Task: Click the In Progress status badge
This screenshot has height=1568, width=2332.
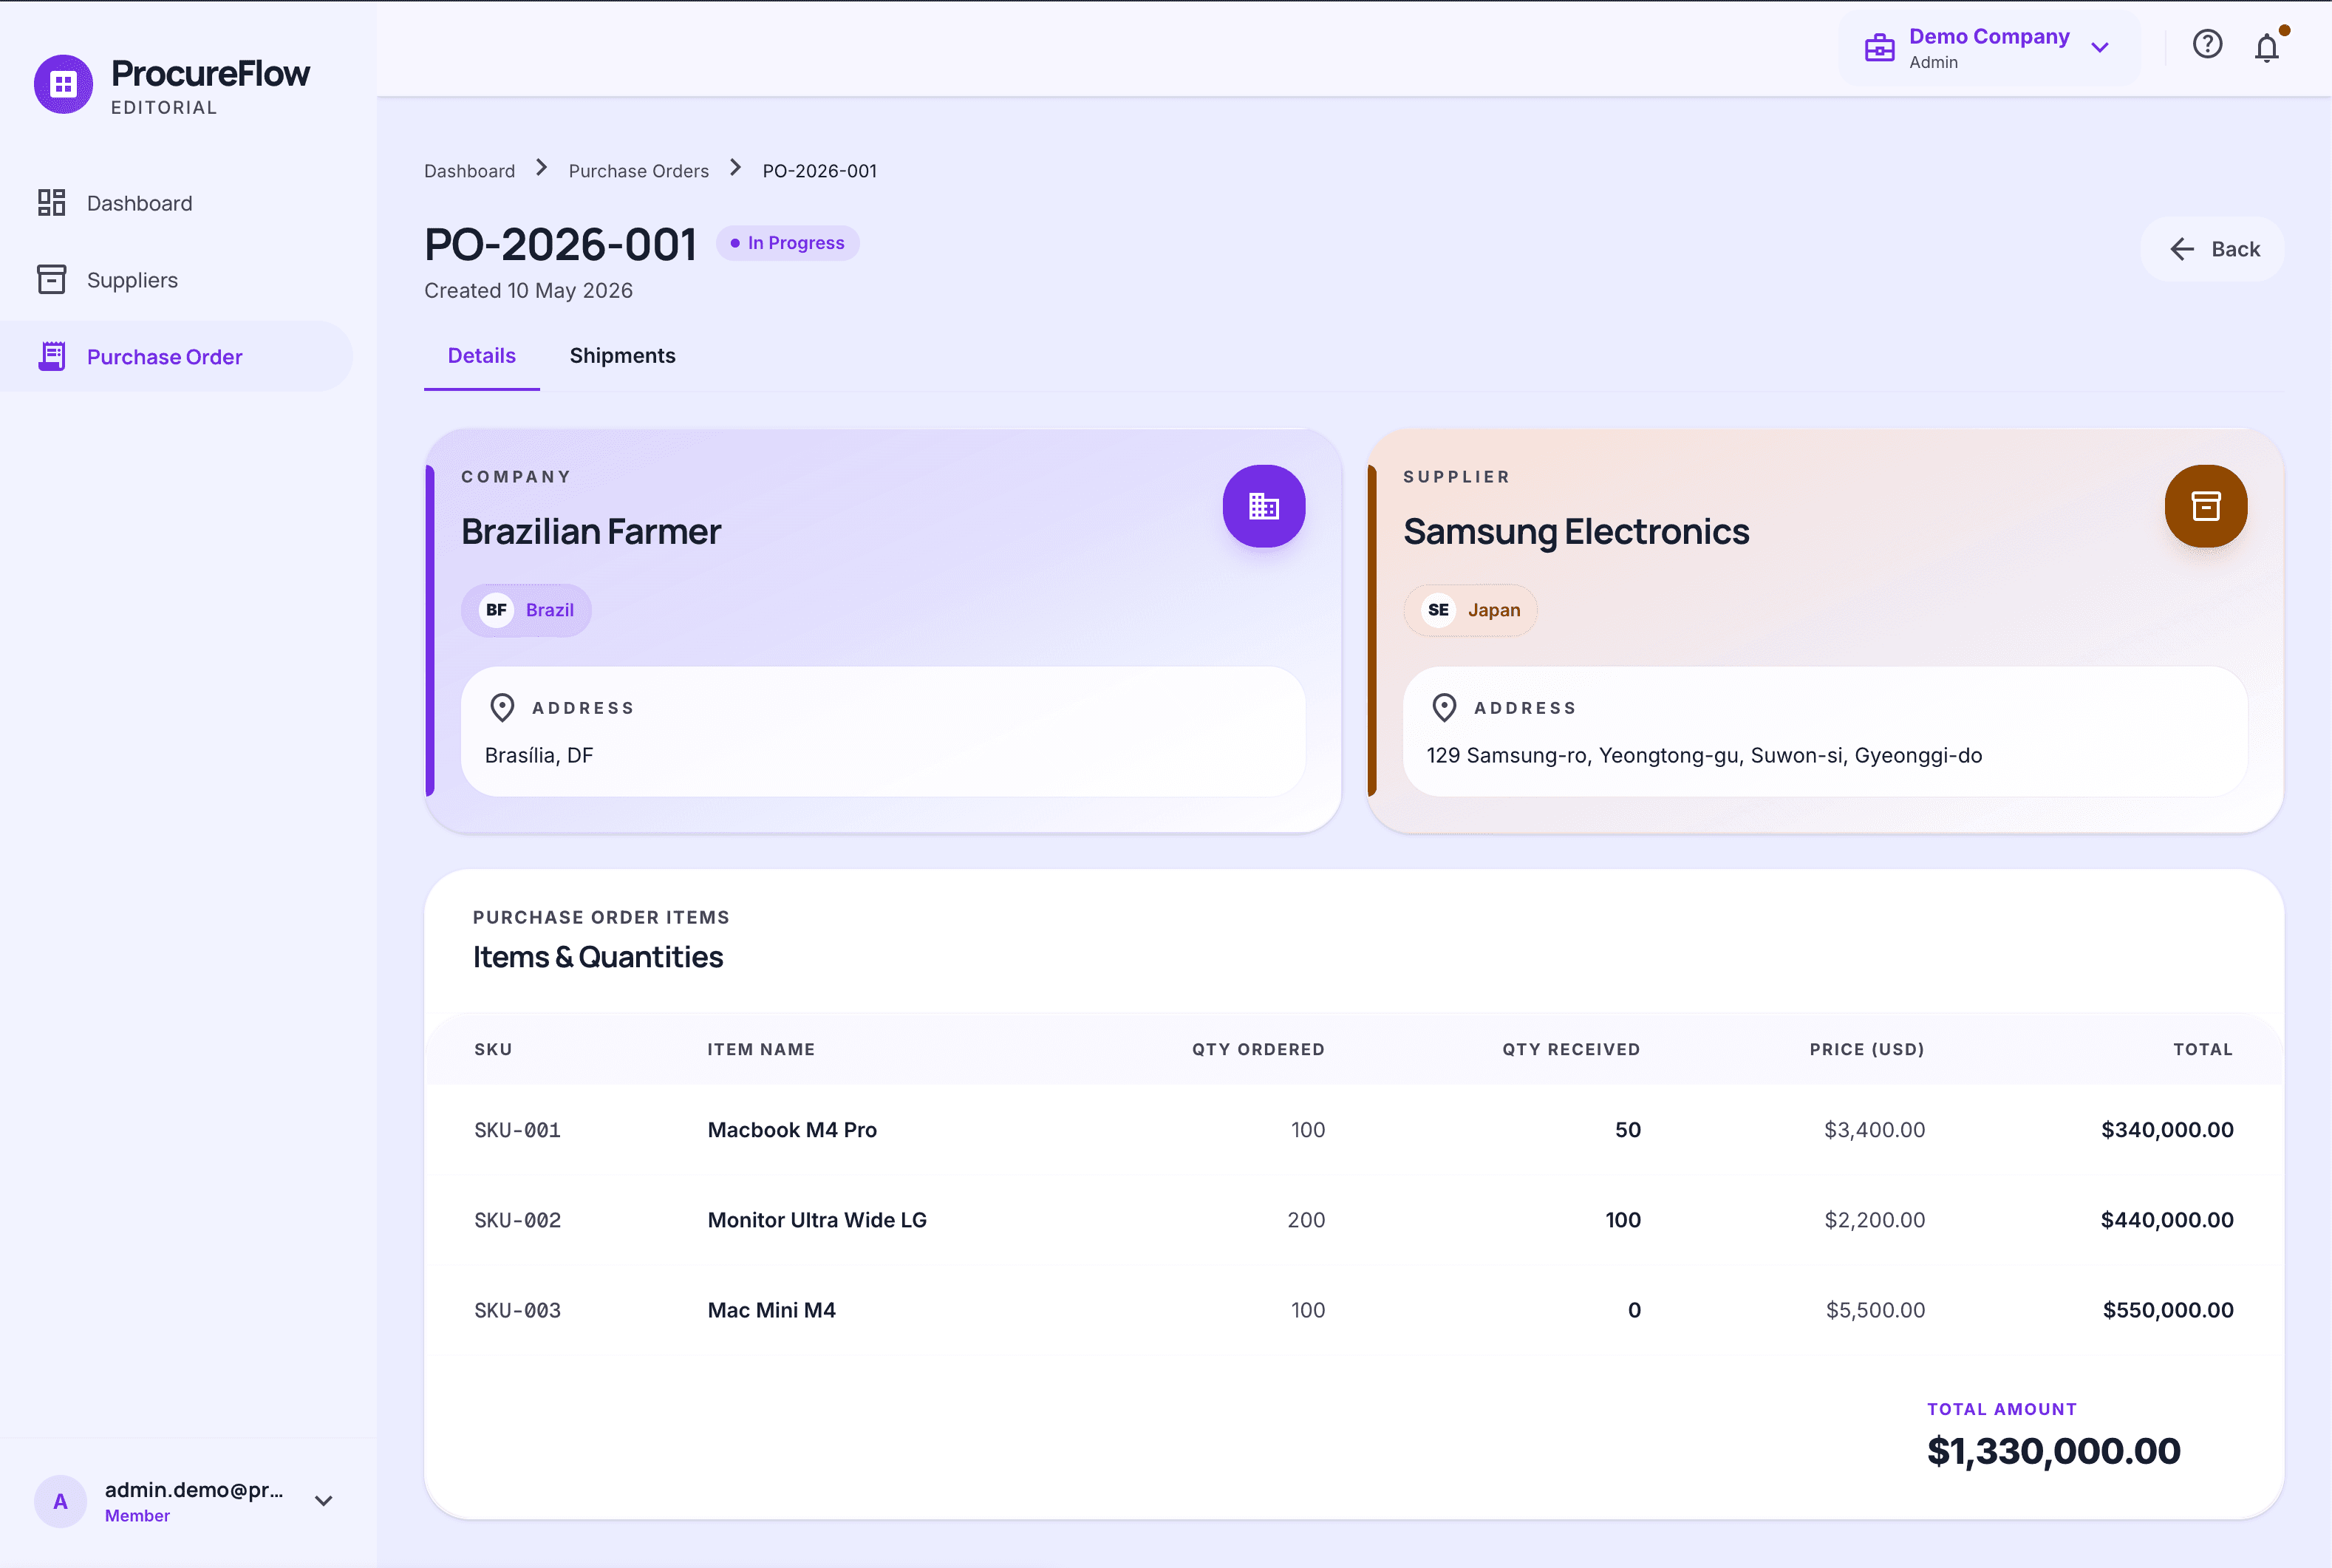Action: coord(788,243)
